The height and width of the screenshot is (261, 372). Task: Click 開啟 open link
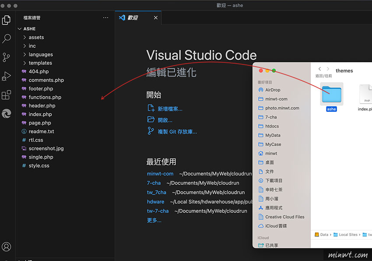[165, 120]
